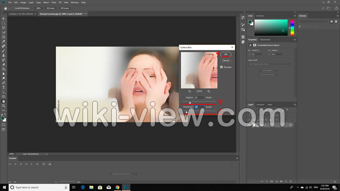
Task: Open the Layer menu
Action: [x=31, y=2]
